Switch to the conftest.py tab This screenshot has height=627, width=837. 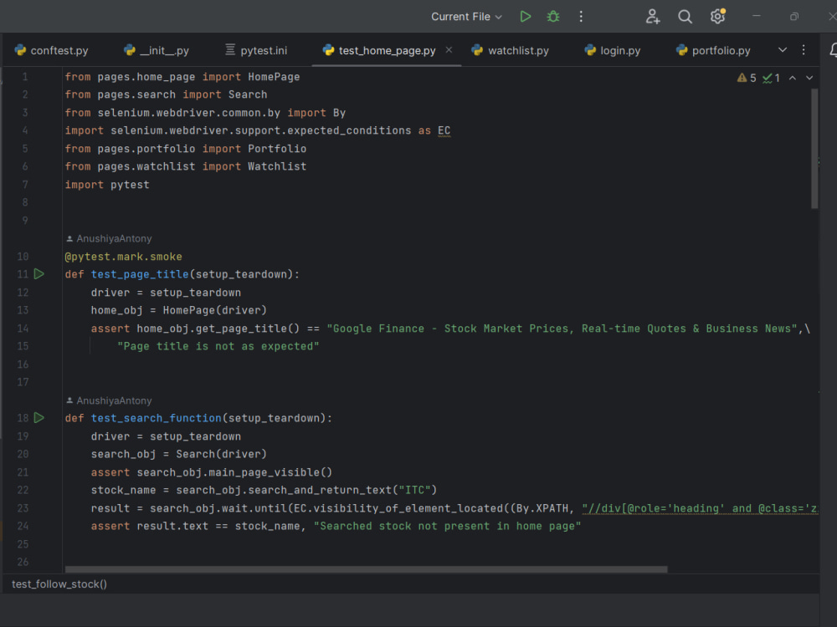click(59, 51)
